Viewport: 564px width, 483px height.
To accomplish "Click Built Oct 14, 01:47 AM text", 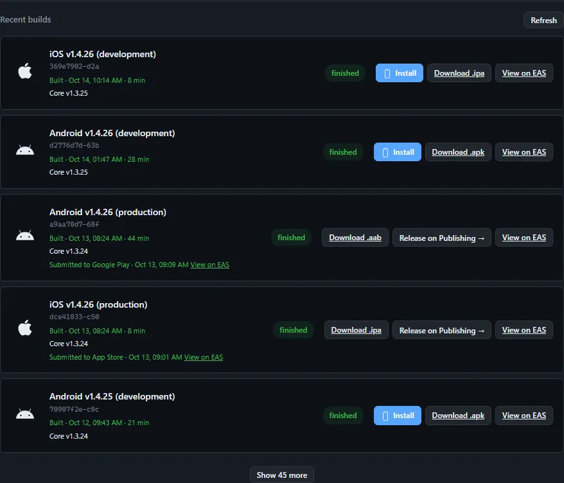I will 99,159.
